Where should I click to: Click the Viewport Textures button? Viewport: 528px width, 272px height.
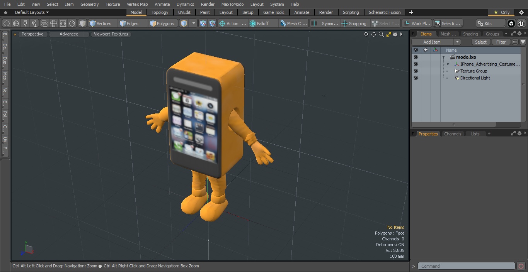click(111, 34)
